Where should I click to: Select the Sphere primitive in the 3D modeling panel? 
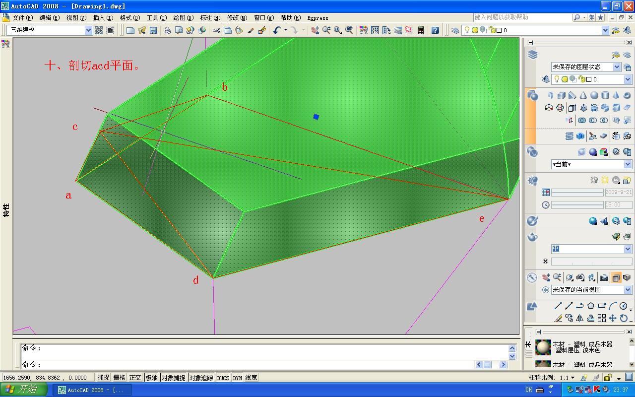click(594, 95)
